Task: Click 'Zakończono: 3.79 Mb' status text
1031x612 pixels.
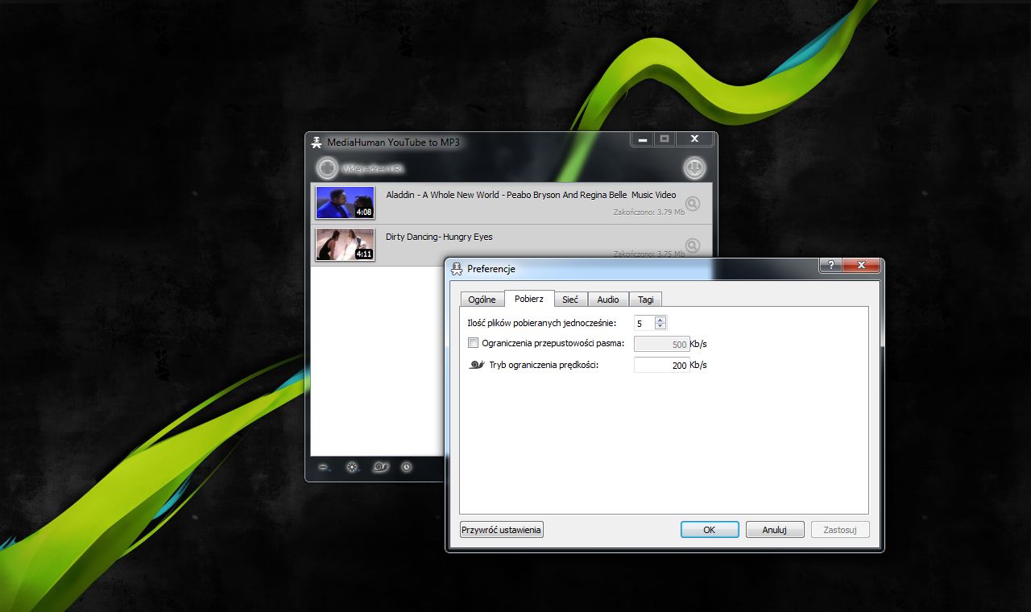Action: [649, 213]
